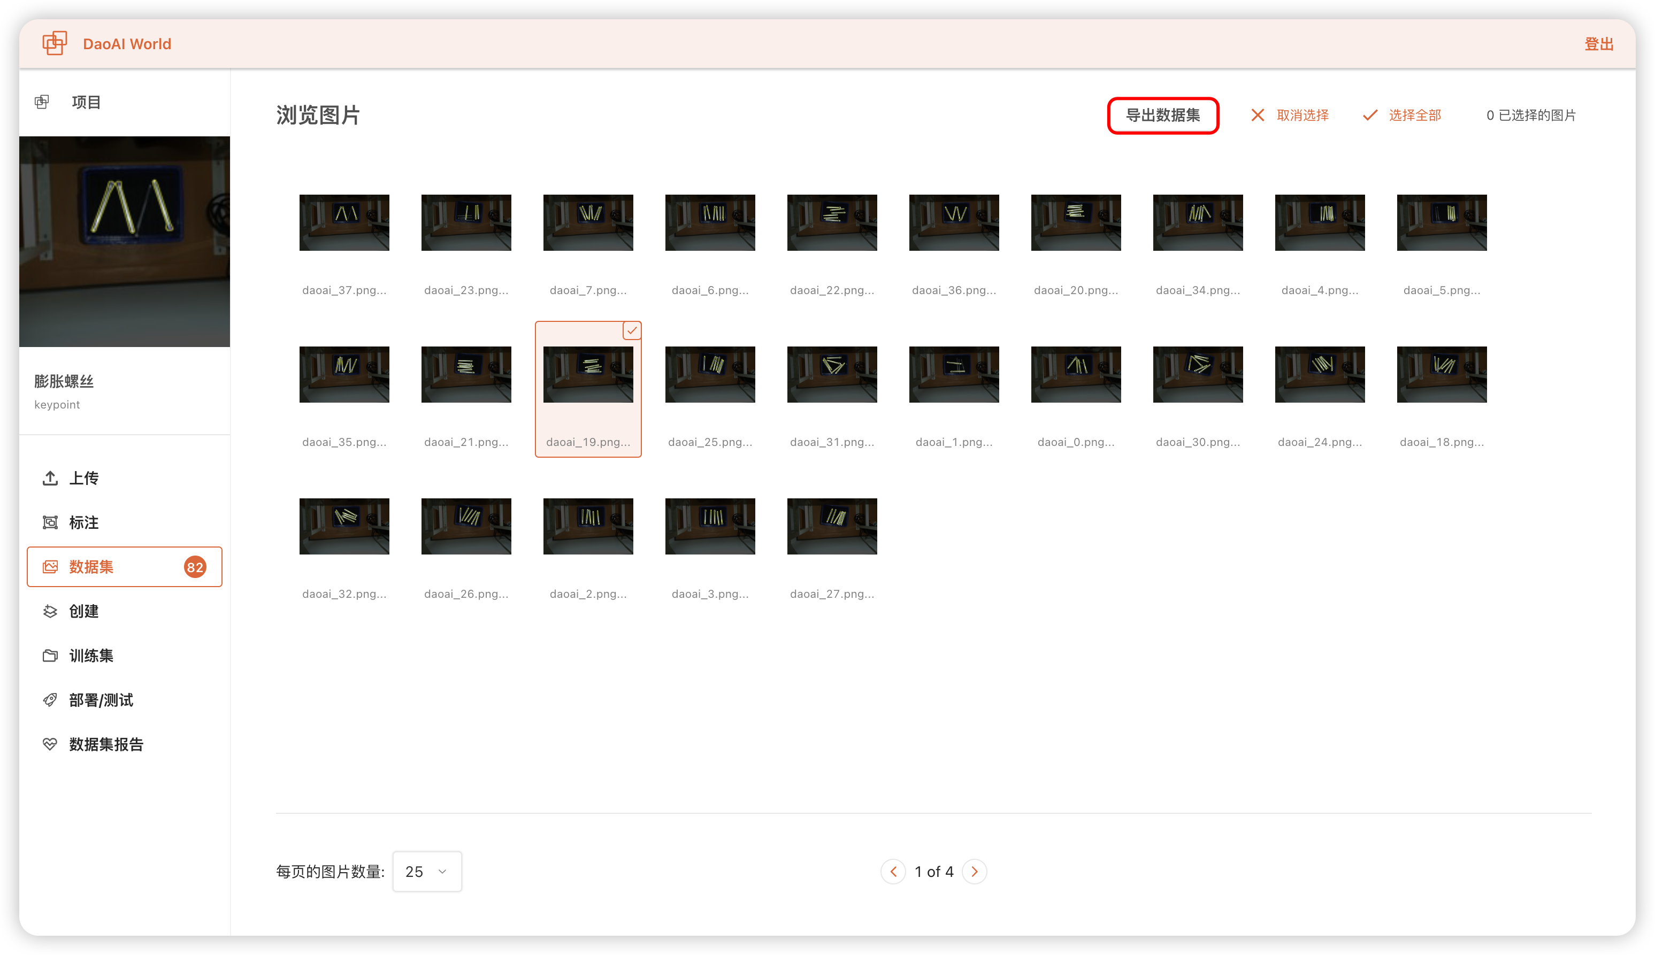Click the X icon of 取消选择
1655x955 pixels.
point(1257,115)
